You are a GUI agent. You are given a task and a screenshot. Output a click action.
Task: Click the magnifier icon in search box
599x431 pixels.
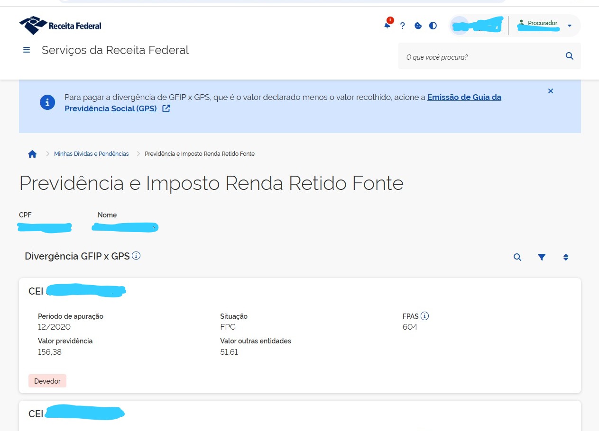[x=570, y=56]
